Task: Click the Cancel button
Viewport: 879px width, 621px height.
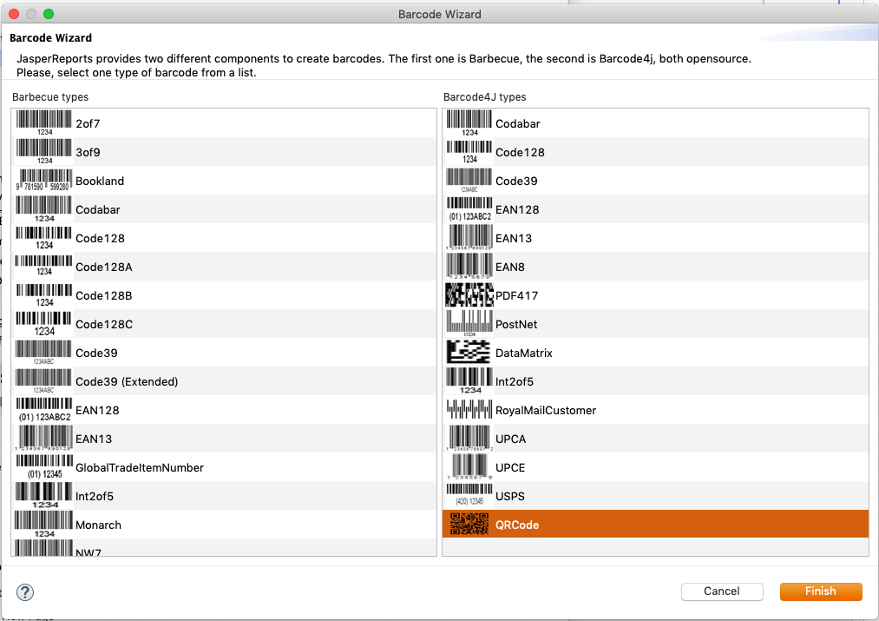Action: click(x=722, y=591)
